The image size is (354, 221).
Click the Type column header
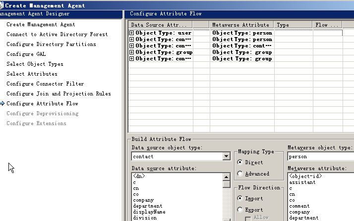294,25
